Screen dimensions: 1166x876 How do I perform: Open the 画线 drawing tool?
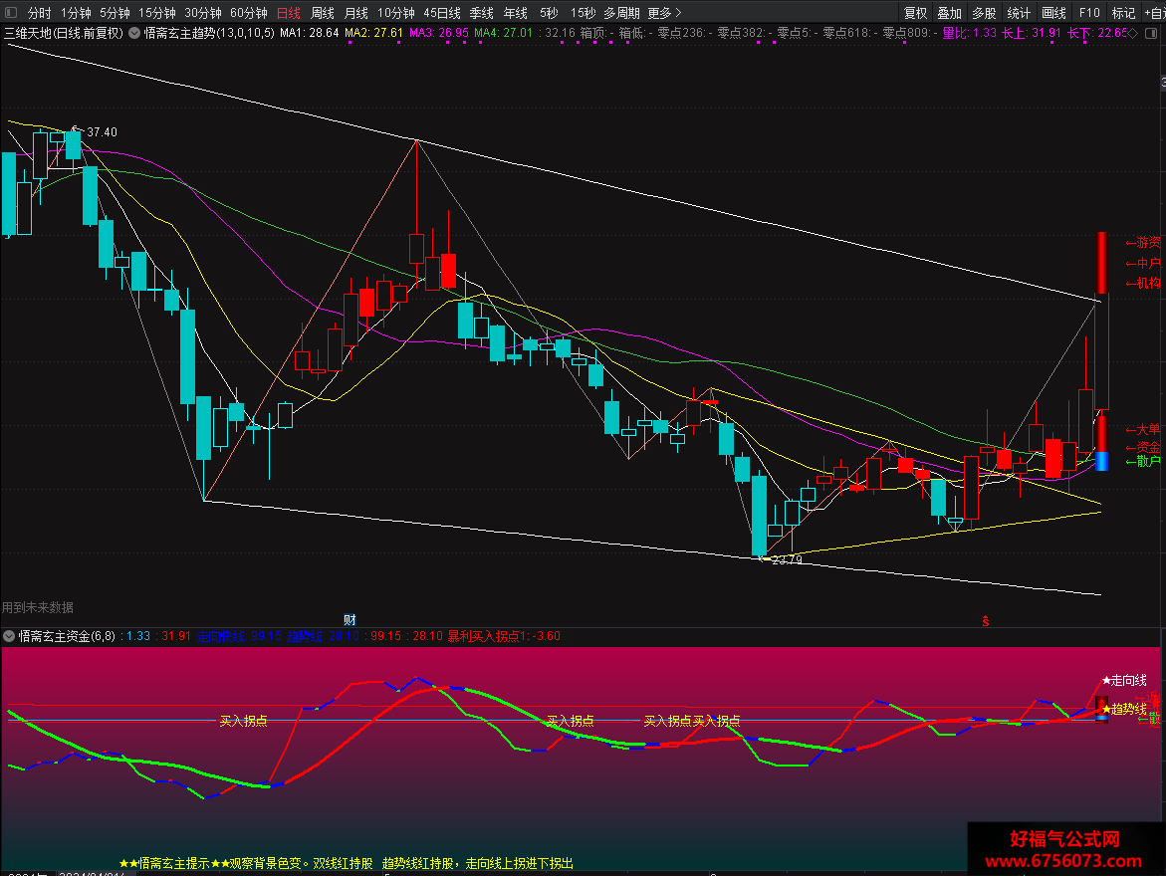1053,13
